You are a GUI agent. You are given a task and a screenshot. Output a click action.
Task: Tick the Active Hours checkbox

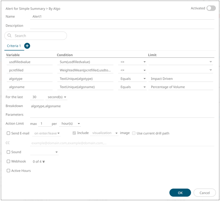click(8, 171)
